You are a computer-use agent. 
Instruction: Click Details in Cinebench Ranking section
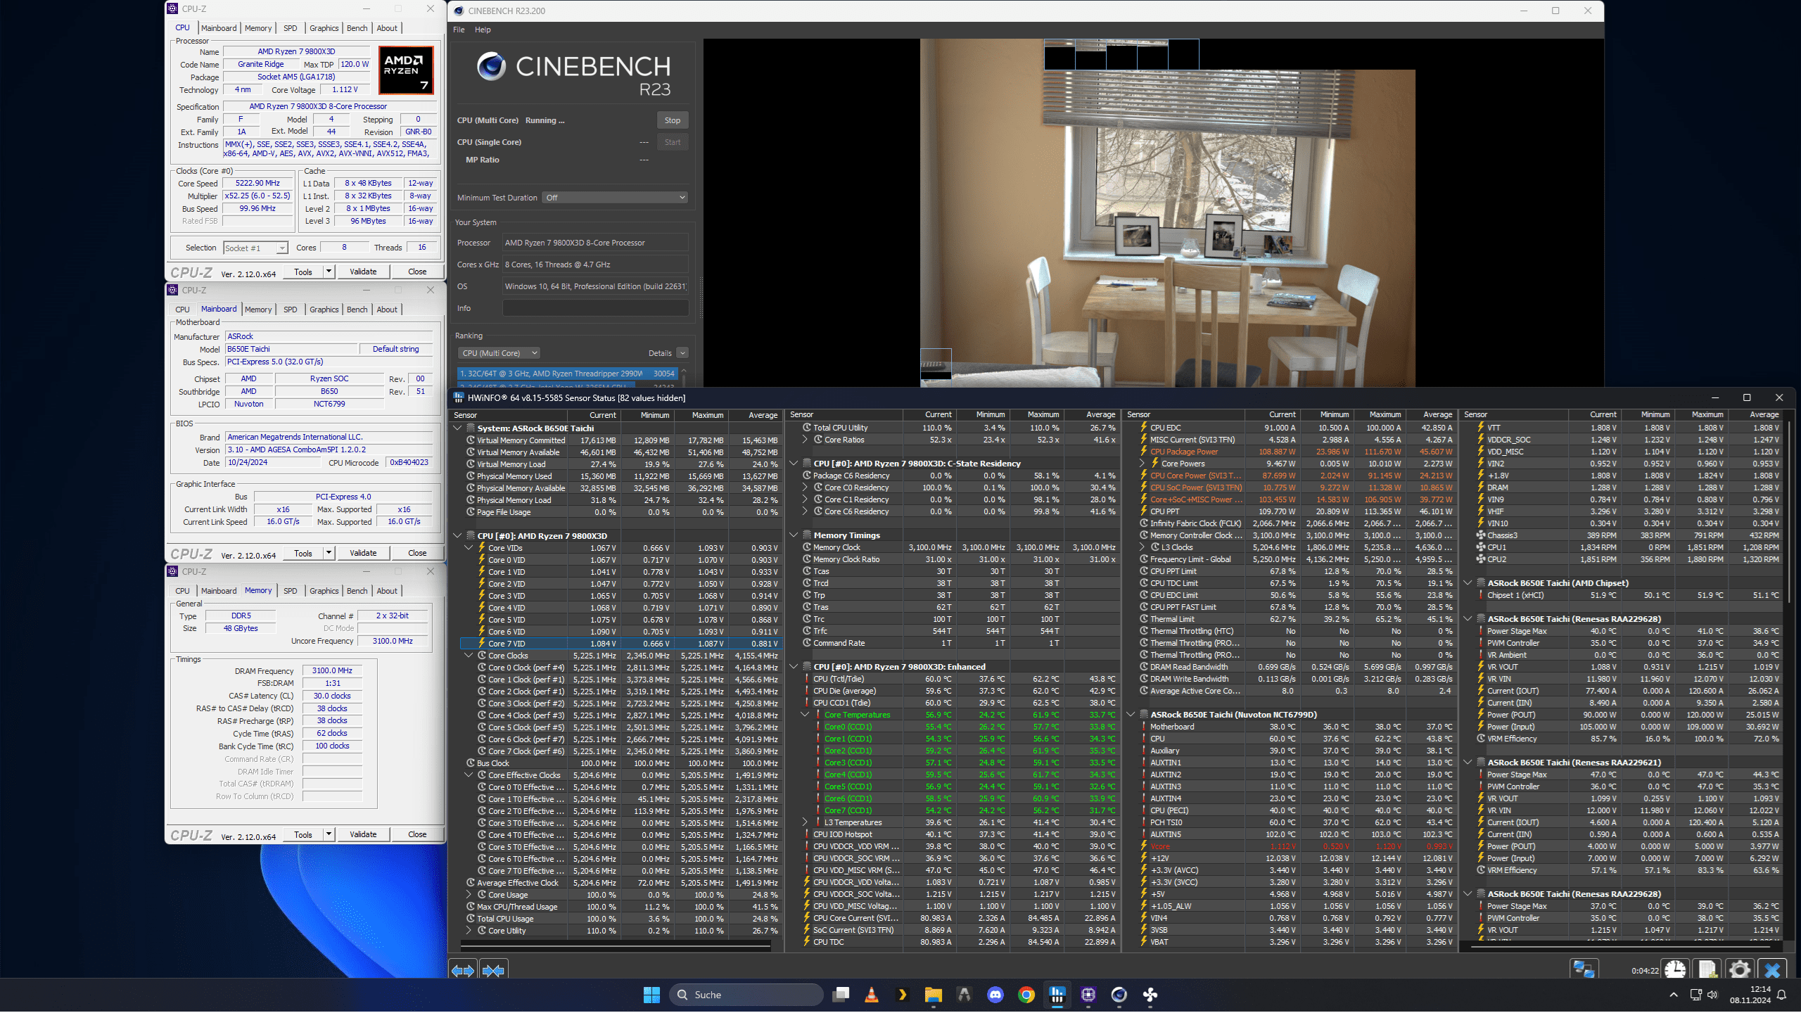click(660, 353)
